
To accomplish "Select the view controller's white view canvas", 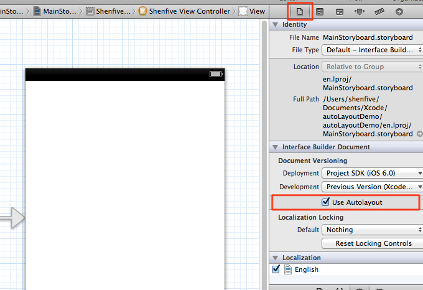I will [125, 185].
